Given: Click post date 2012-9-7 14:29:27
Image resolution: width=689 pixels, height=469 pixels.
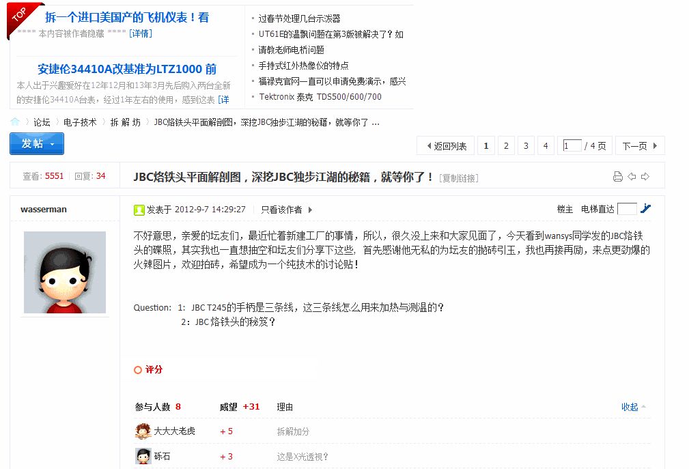Looking at the screenshot, I should (x=210, y=210).
